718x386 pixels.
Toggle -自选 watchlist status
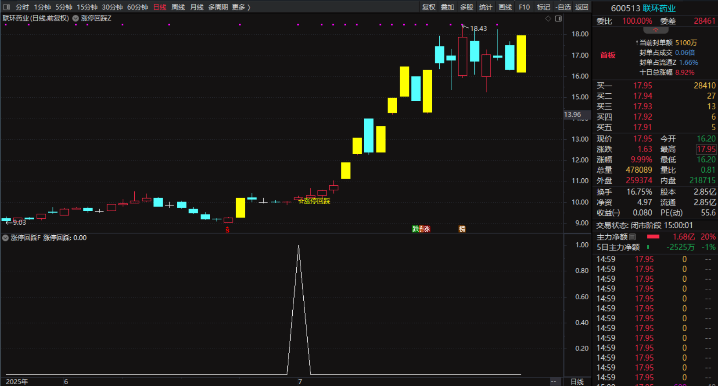pyautogui.click(x=563, y=7)
